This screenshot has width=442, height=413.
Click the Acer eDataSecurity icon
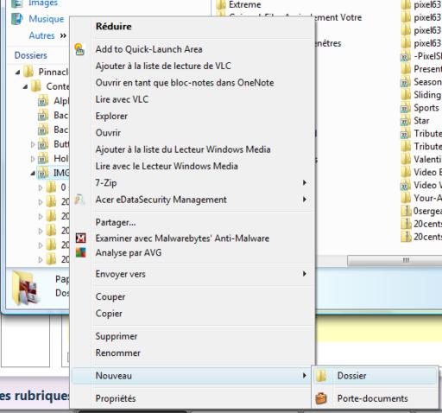pyautogui.click(x=79, y=200)
